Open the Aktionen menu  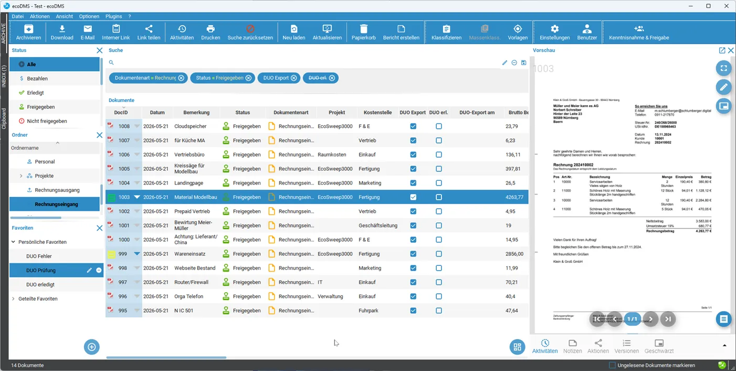(x=39, y=16)
